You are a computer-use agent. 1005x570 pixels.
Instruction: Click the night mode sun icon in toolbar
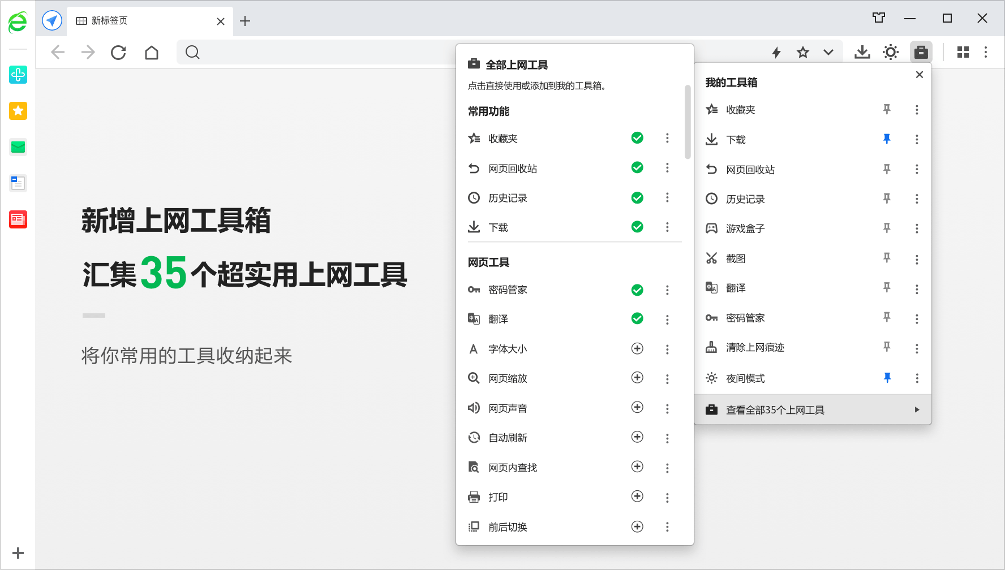(890, 53)
